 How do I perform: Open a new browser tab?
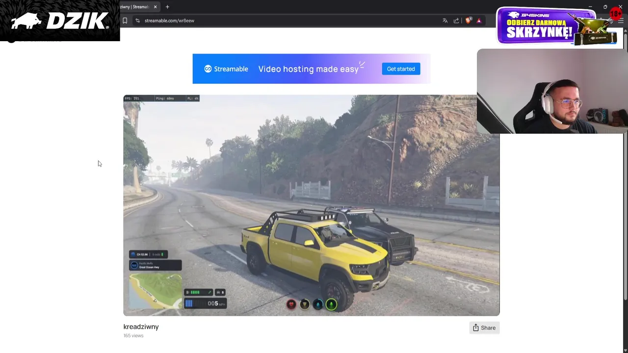tap(167, 7)
